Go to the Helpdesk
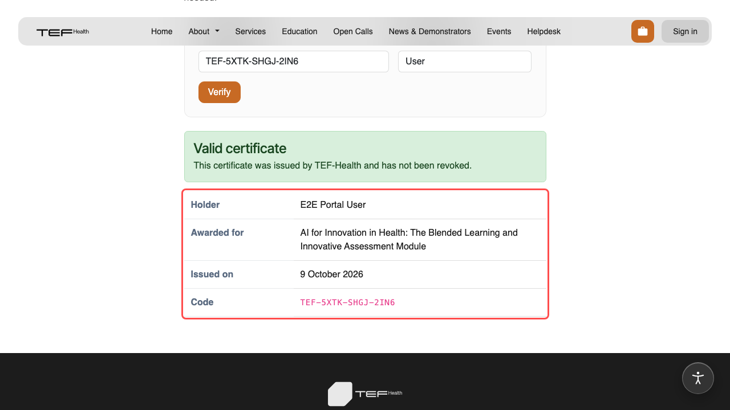The height and width of the screenshot is (410, 730). (544, 31)
